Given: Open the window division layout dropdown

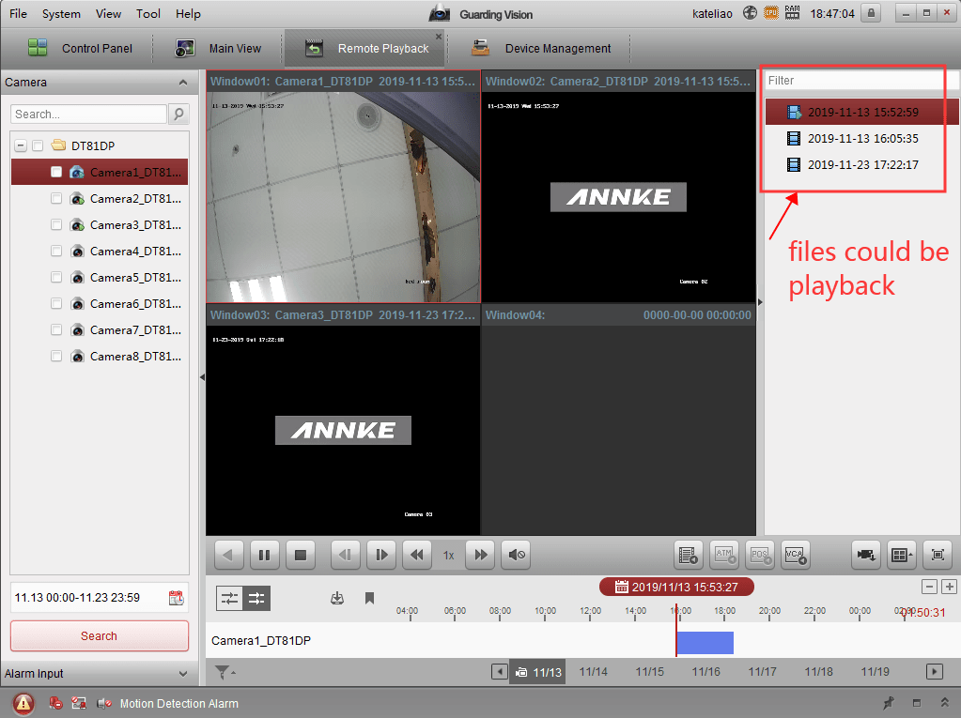Looking at the screenshot, I should pos(901,555).
